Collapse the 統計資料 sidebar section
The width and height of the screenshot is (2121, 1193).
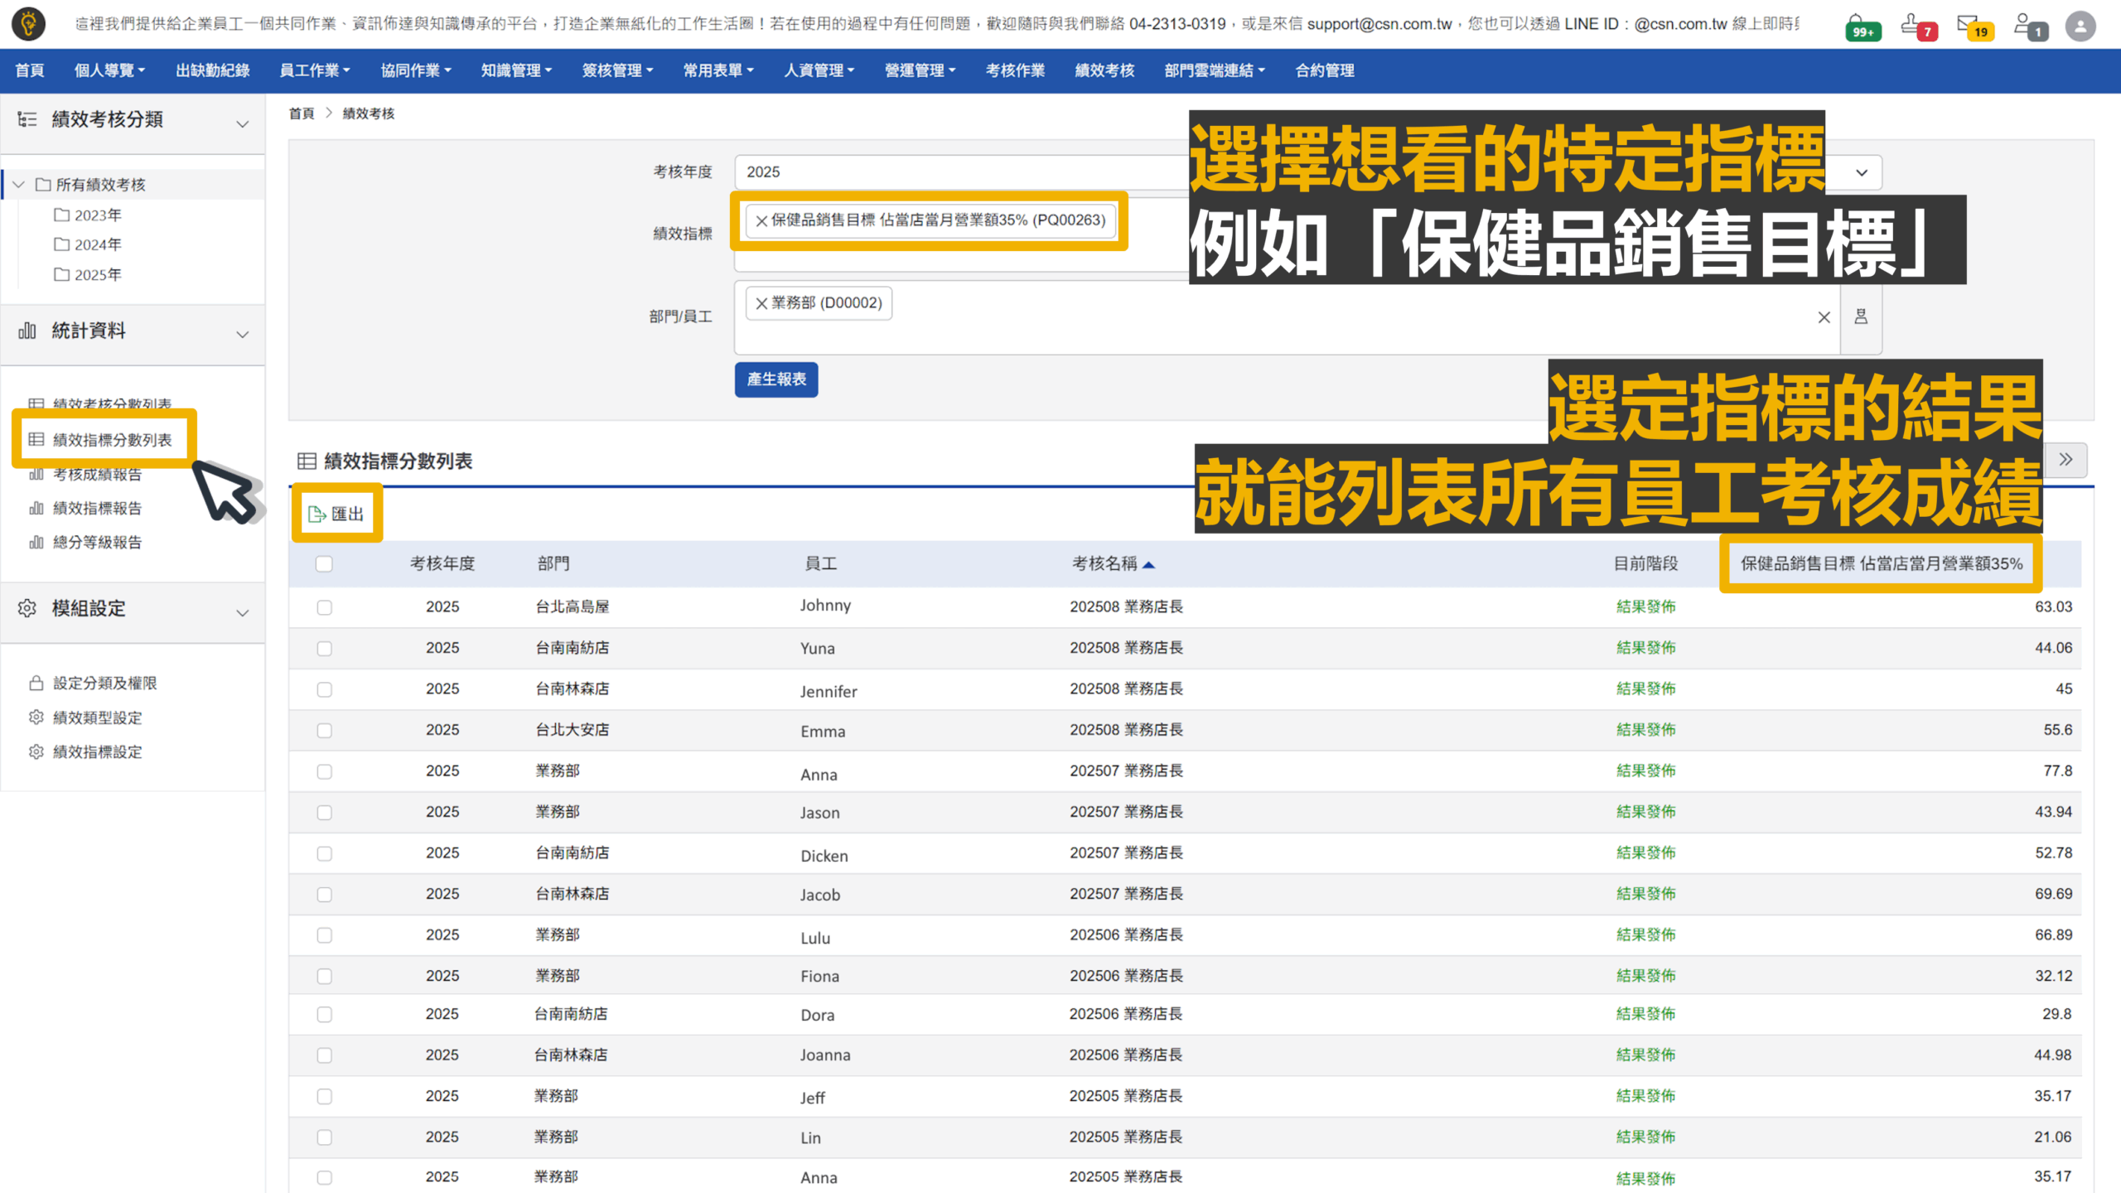pos(242,334)
